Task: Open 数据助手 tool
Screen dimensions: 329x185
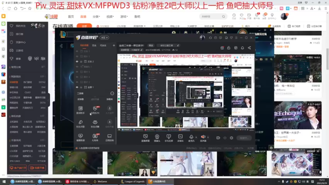Action: pyautogui.click(x=80, y=110)
